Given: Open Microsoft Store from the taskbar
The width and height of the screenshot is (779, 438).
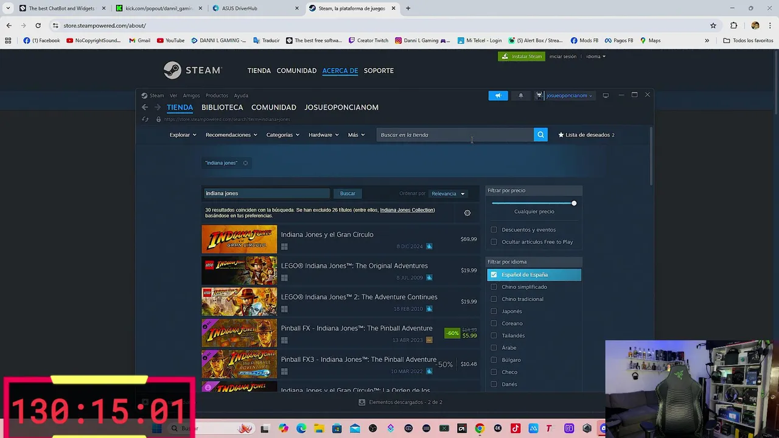Looking at the screenshot, I should 337,428.
